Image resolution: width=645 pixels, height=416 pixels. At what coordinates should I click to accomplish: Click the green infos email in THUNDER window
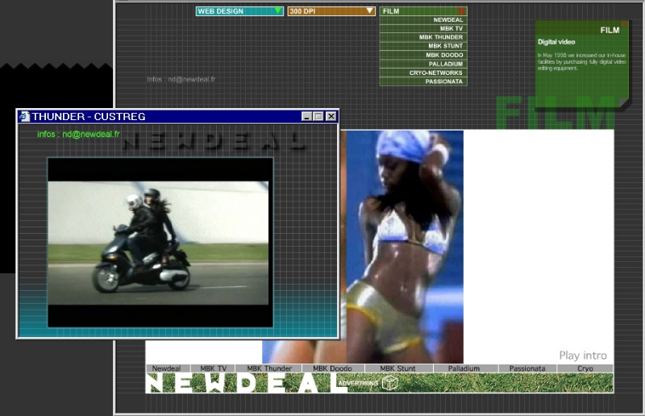(x=78, y=134)
